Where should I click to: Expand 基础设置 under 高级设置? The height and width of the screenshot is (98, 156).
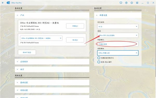(52, 83)
